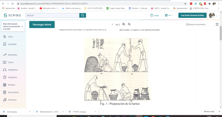Expand the user profile menu
The width and height of the screenshot is (222, 117).
(x=216, y=16)
